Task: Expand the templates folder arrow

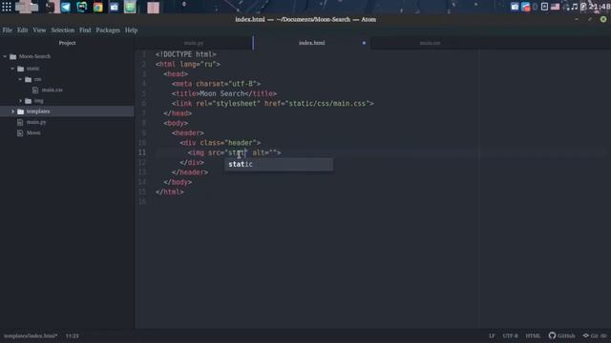Action: (12, 111)
